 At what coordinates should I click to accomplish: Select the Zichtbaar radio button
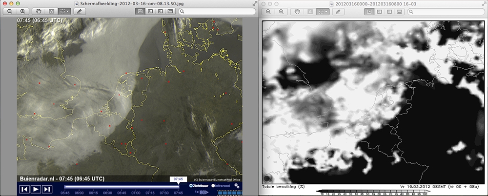(x=191, y=185)
